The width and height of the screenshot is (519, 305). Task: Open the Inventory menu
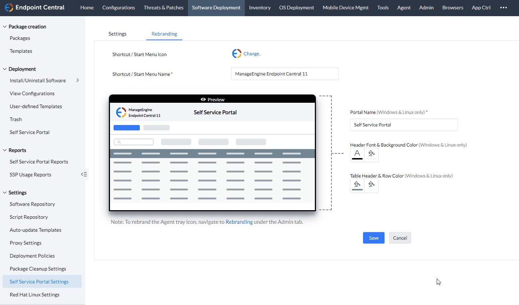259,8
